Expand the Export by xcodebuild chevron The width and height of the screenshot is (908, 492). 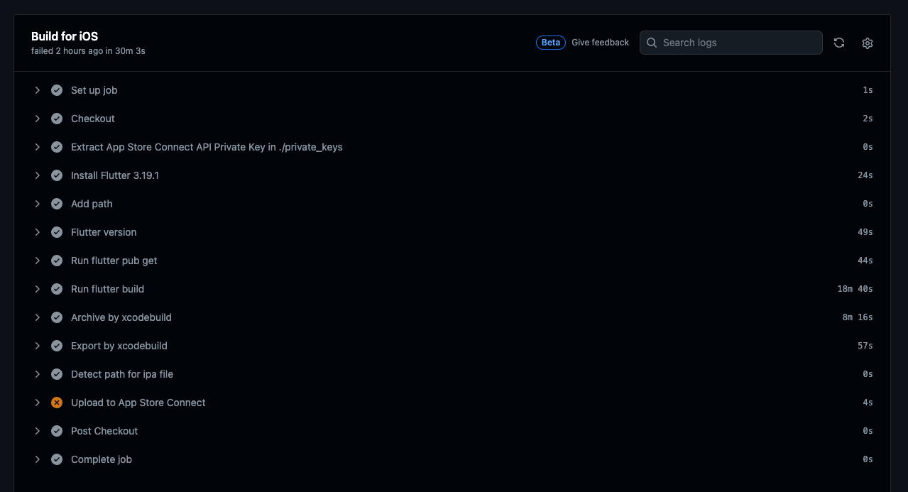(x=37, y=346)
